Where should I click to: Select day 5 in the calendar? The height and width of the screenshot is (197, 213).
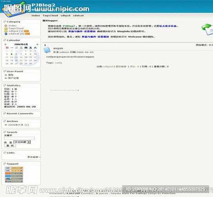pyautogui.click(x=11, y=54)
